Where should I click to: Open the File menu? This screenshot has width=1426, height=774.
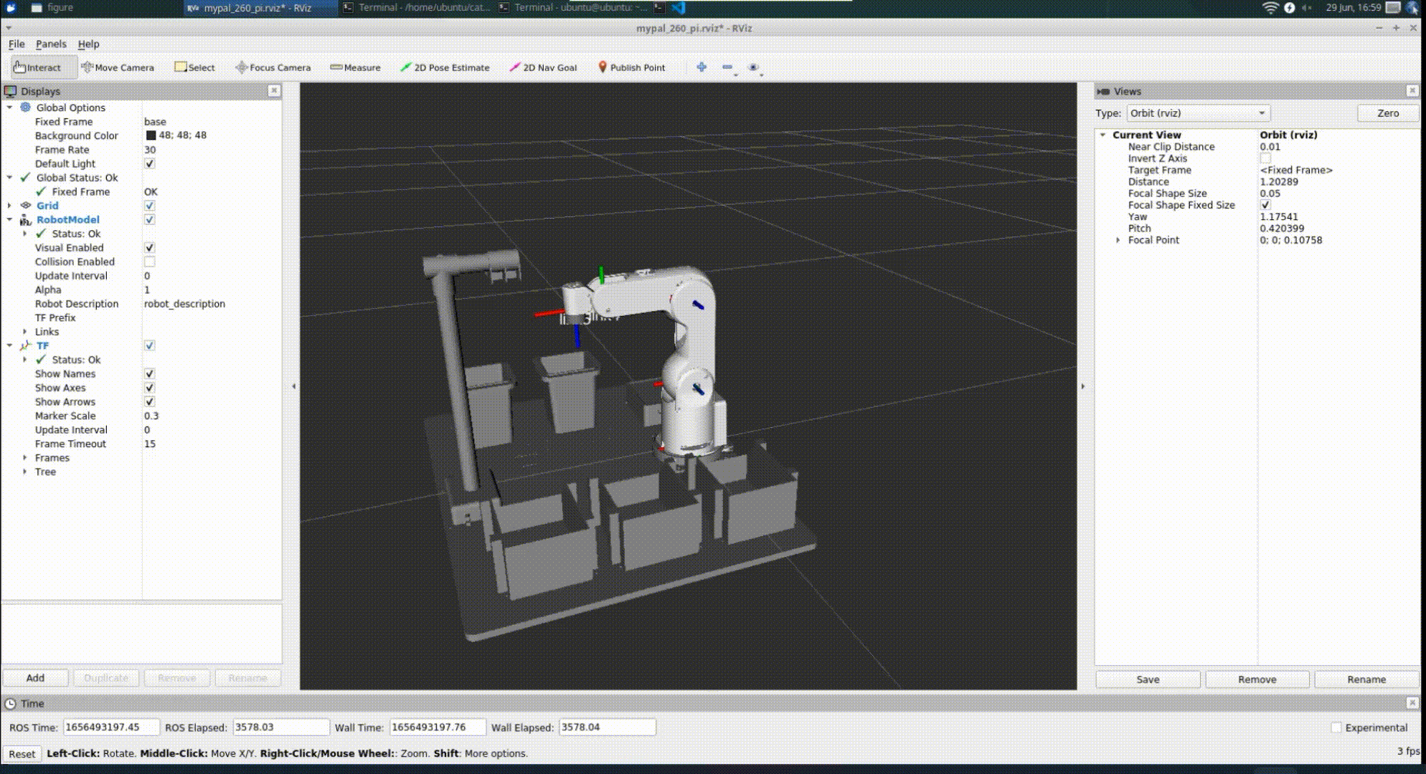point(17,43)
